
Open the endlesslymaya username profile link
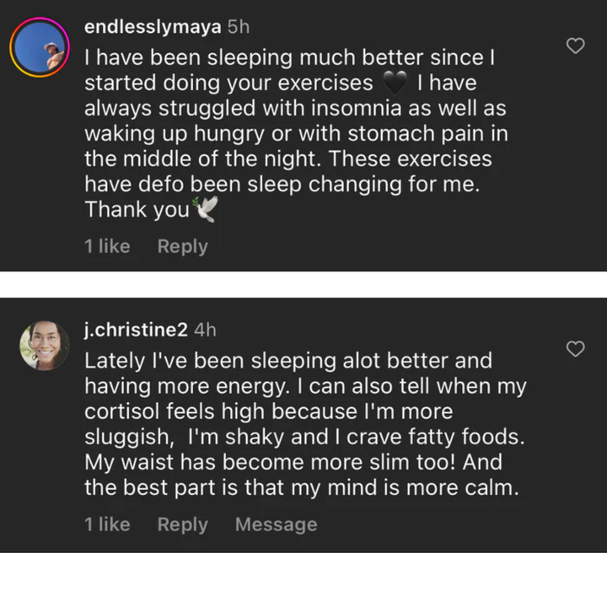pos(153,27)
